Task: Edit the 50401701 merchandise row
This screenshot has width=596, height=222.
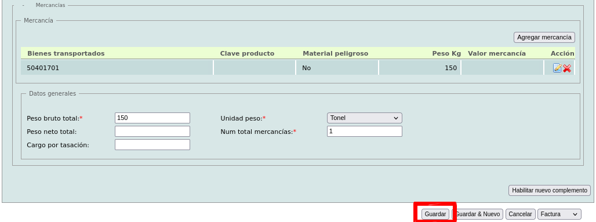Action: pos(557,68)
